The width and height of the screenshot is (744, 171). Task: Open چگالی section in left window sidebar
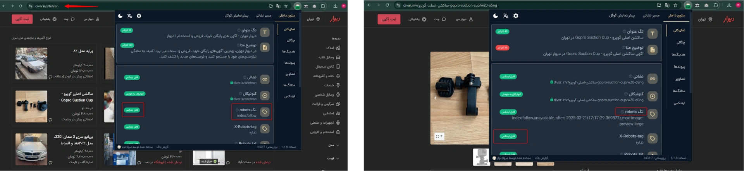pyautogui.click(x=291, y=40)
